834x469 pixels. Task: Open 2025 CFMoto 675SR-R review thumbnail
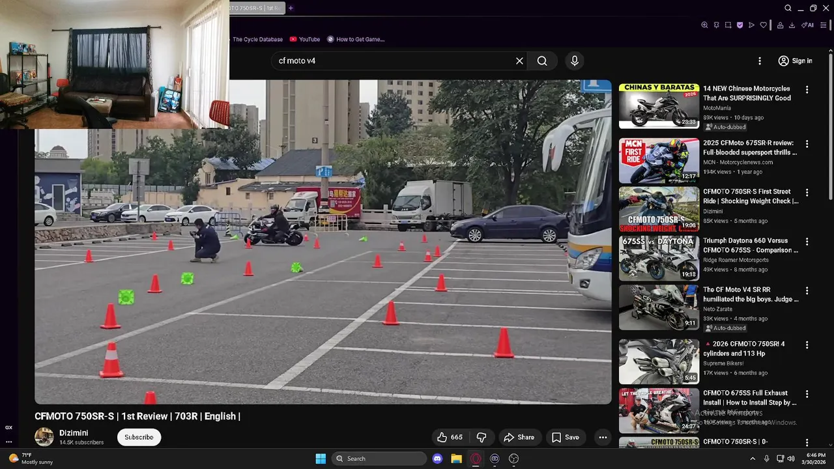coord(659,161)
